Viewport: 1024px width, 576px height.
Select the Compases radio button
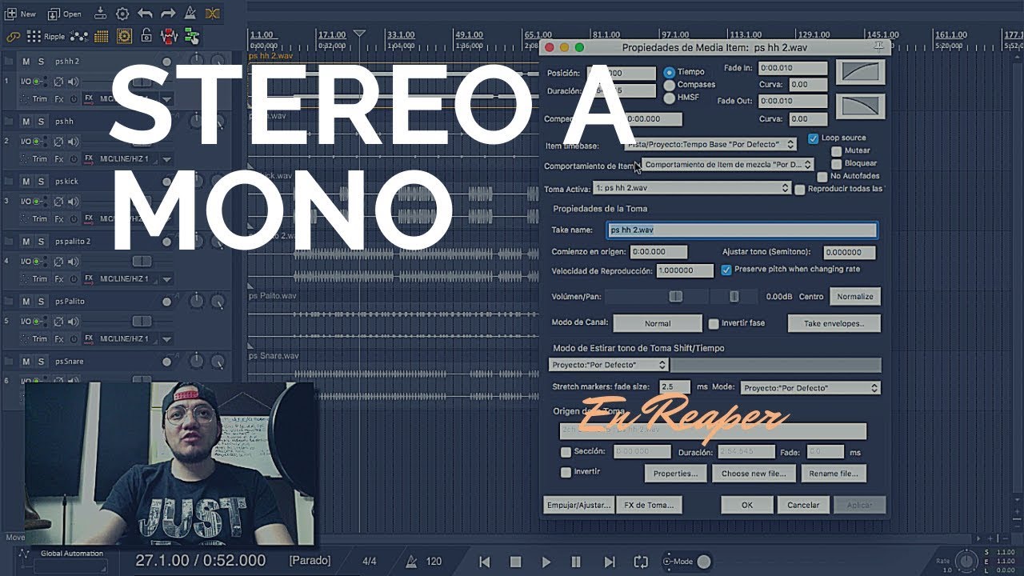click(670, 85)
